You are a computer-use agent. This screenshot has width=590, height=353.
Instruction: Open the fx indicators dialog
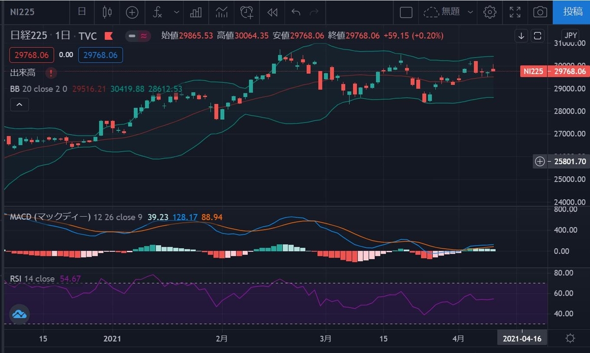(x=157, y=12)
